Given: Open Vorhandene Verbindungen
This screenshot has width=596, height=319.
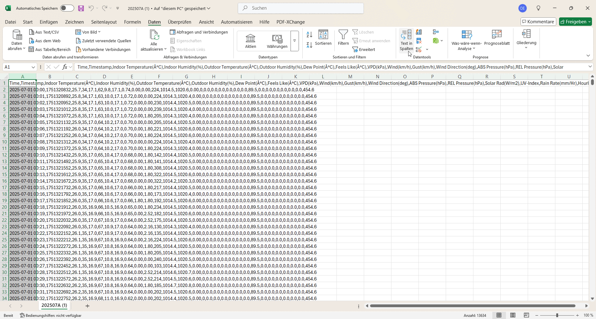Looking at the screenshot, I should 103,49.
